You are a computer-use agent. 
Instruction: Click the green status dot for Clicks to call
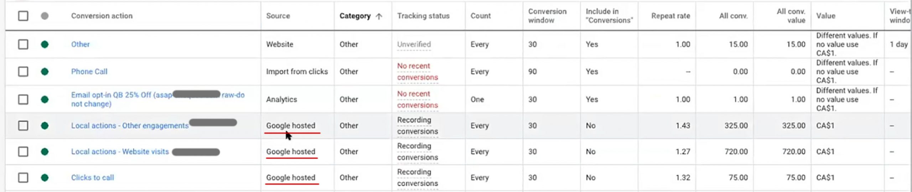pyautogui.click(x=45, y=177)
